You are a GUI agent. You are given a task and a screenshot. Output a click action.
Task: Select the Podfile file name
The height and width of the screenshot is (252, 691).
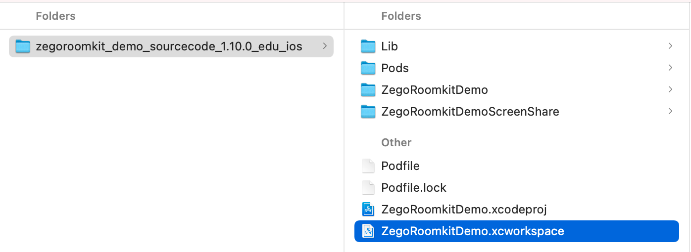tap(400, 166)
